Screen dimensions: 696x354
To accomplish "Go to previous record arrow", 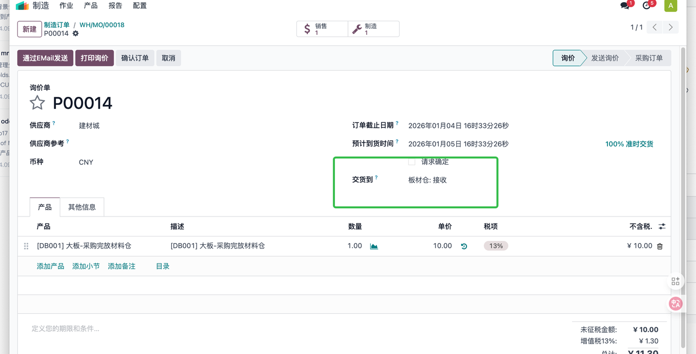I will 655,27.
